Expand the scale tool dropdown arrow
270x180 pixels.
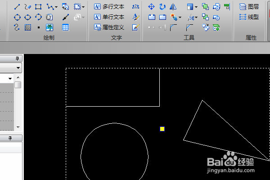[196, 7]
